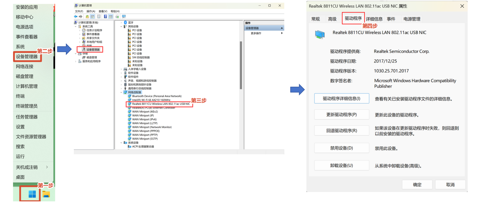Expand 更多操作 submenu arrow
This screenshot has height=219, width=483.
[282, 33]
